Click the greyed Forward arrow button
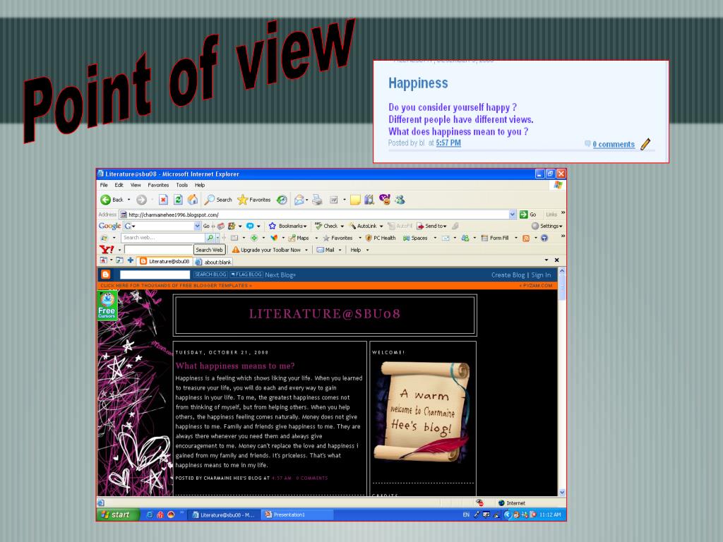Viewport: 723px width, 542px height. tap(141, 200)
